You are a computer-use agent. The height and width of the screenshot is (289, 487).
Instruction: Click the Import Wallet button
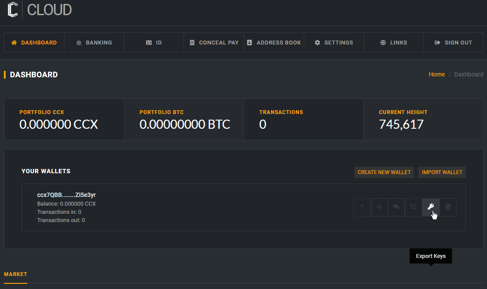[x=442, y=172]
